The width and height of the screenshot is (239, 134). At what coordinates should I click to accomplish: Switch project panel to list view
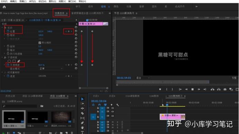point(9,133)
